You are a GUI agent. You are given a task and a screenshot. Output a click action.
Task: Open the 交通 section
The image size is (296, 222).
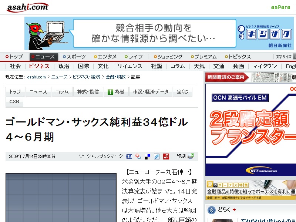click(219, 66)
